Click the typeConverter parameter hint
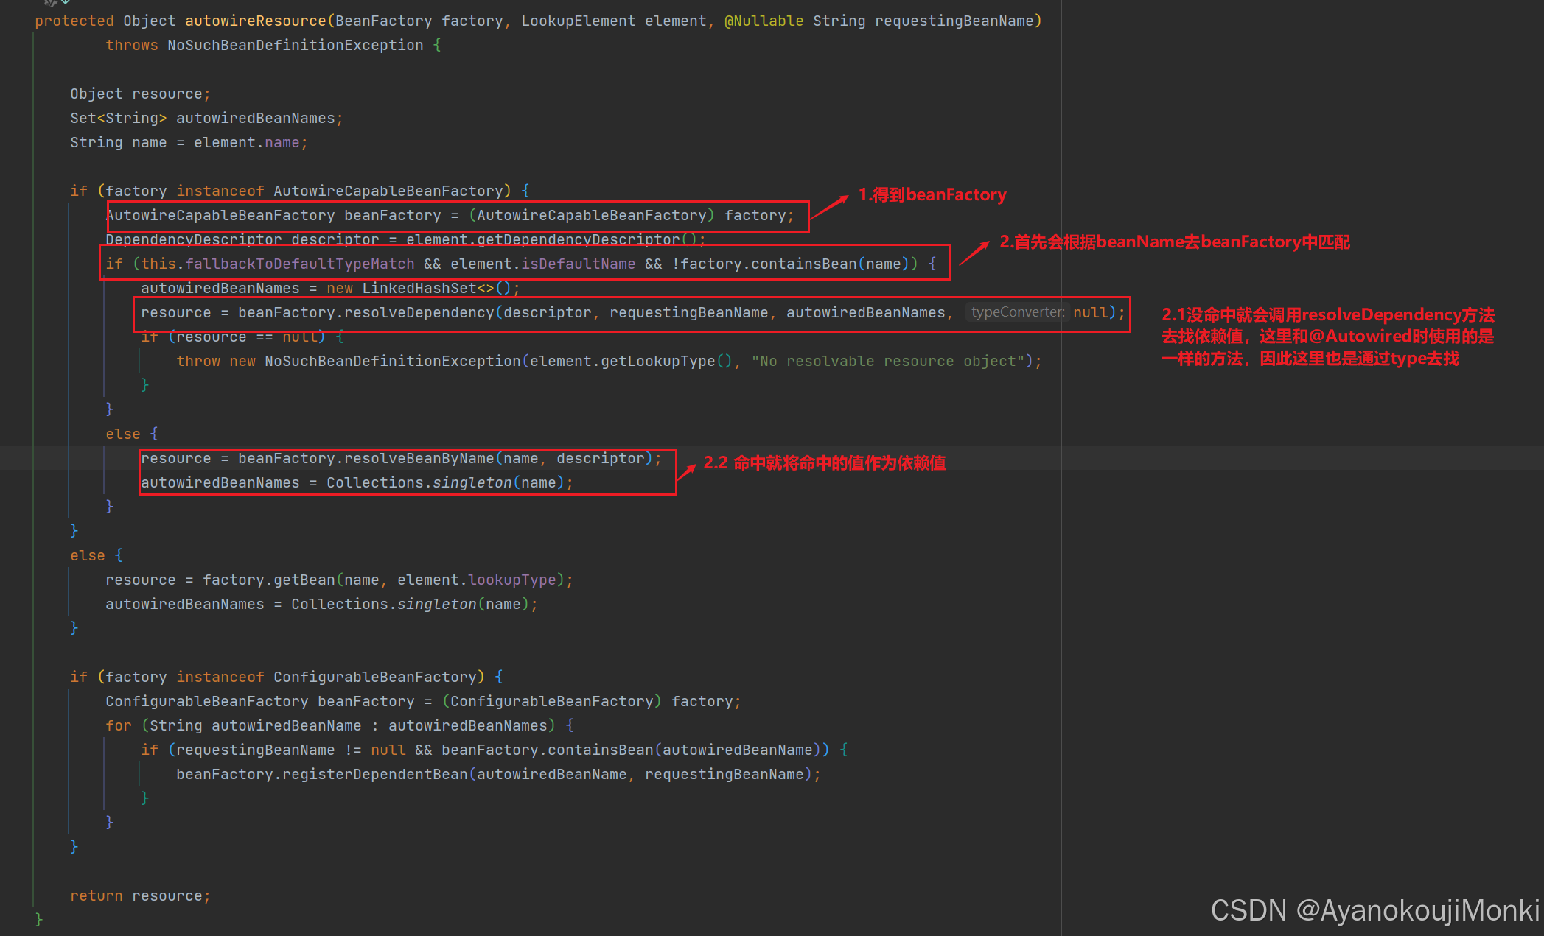This screenshot has width=1544, height=936. [1017, 312]
